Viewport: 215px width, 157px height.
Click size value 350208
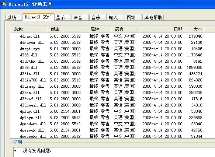tap(195, 93)
